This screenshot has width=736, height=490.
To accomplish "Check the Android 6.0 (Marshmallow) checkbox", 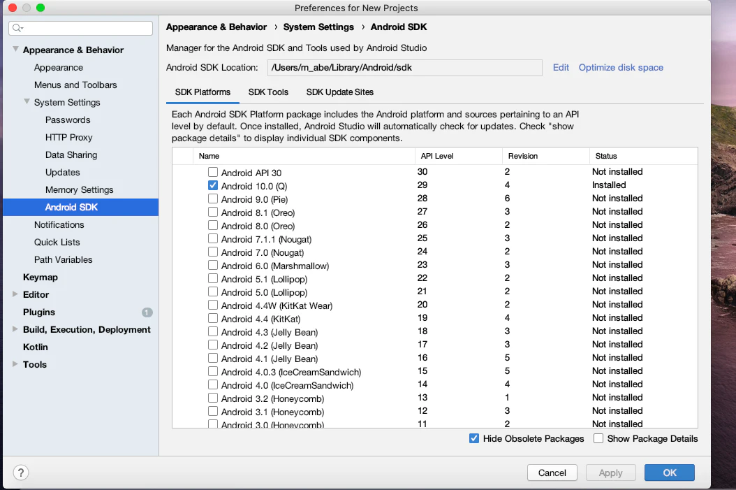I will (x=213, y=265).
